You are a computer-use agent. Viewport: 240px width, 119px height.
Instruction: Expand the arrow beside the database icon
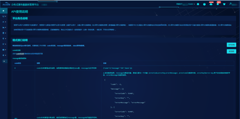(6, 33)
